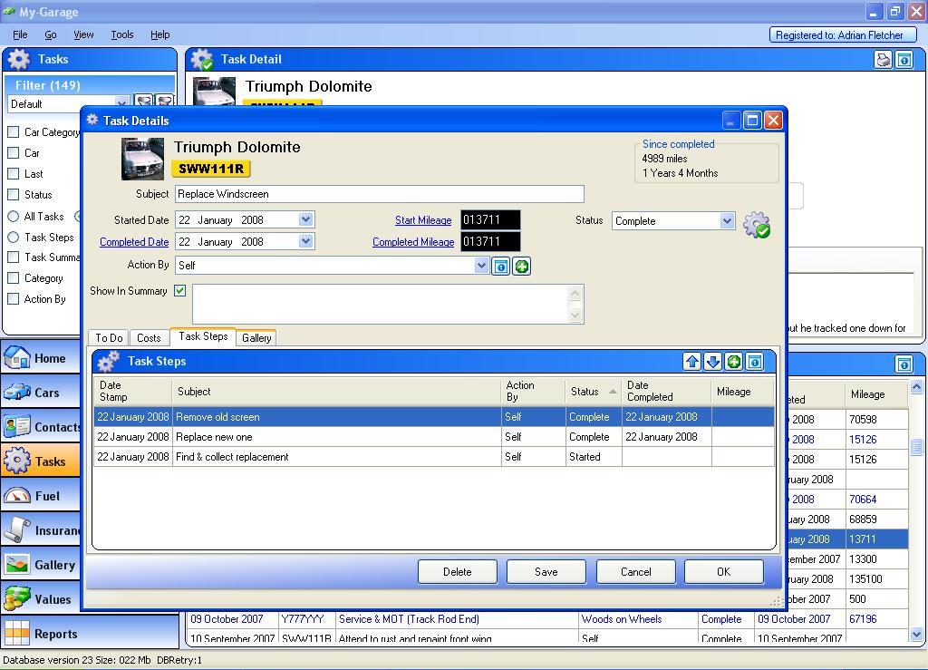Image resolution: width=928 pixels, height=670 pixels.
Task: Click the move step down arrow icon
Action: click(x=713, y=362)
